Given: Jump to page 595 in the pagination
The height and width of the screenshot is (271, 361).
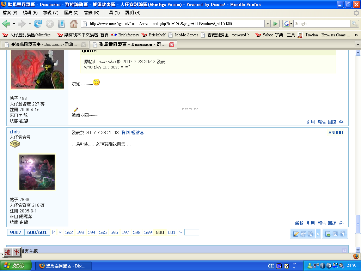Looking at the screenshot, I should tap(103, 232).
